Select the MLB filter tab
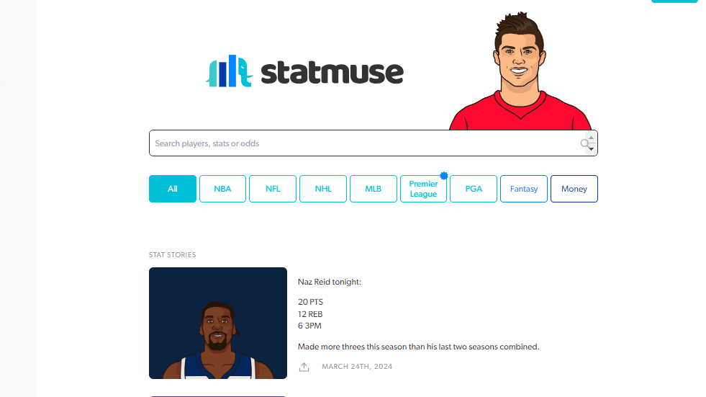This screenshot has width=706, height=397. (x=374, y=189)
